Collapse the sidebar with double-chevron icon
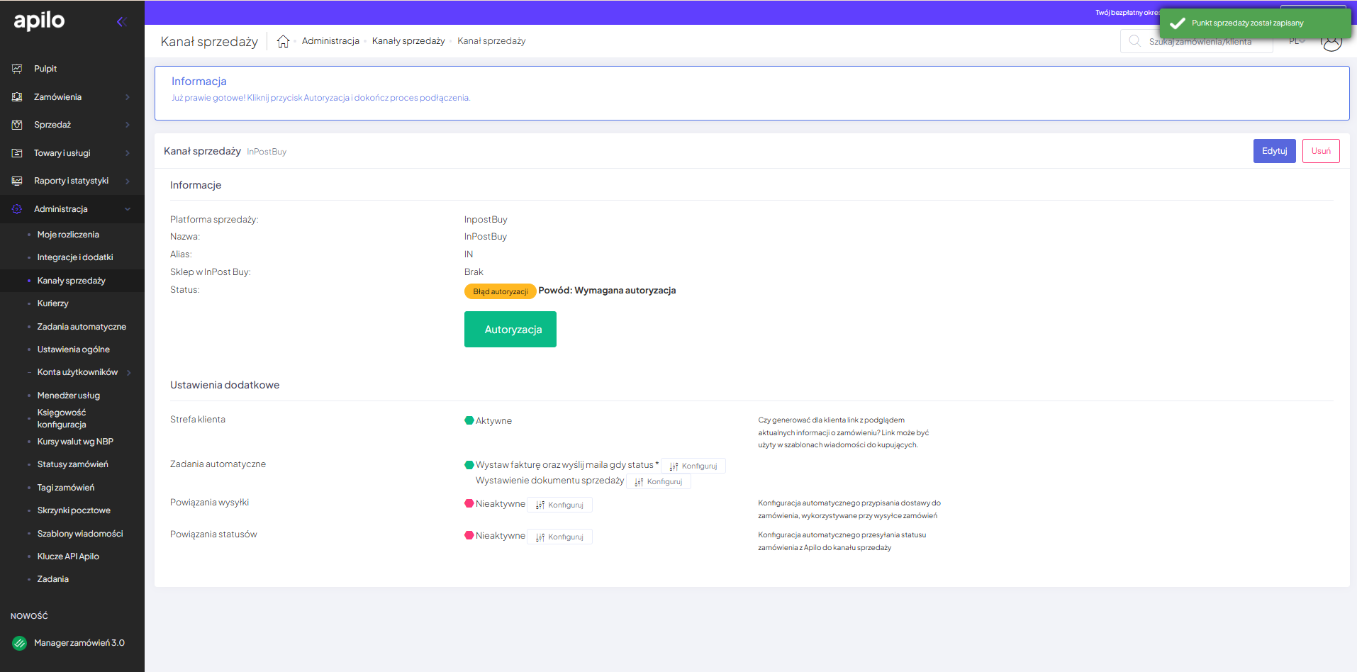 121,22
